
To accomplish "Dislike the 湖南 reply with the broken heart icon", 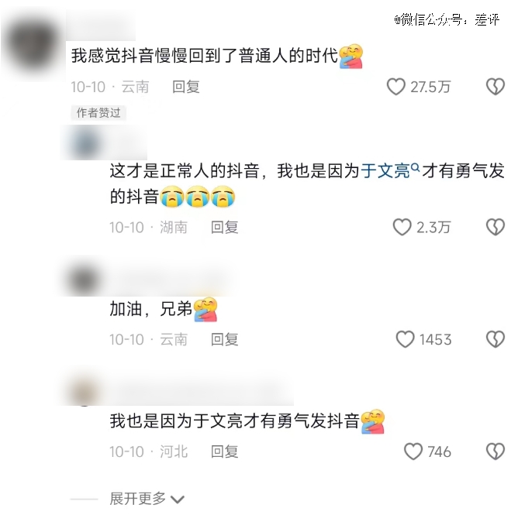I will point(496,228).
